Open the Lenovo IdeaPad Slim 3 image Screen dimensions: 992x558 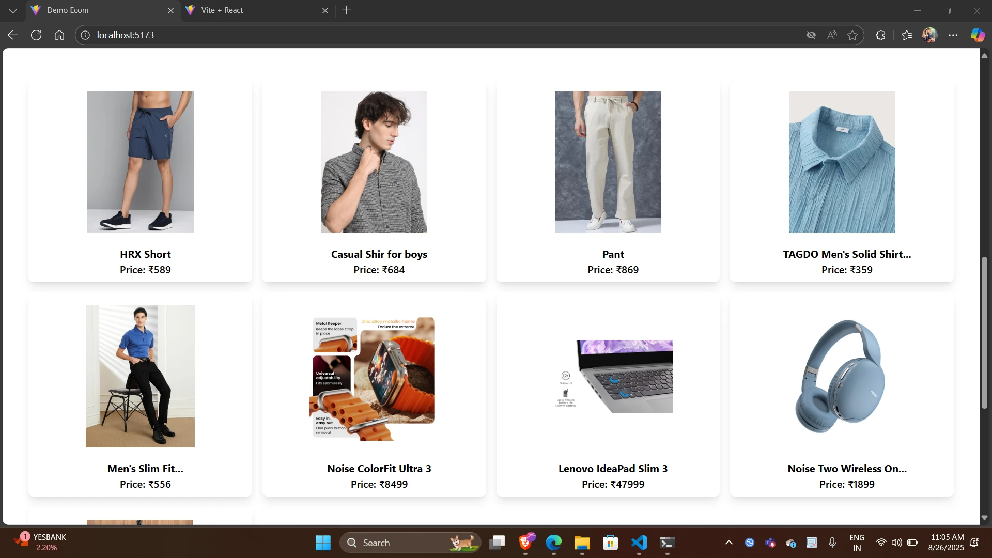point(614,376)
